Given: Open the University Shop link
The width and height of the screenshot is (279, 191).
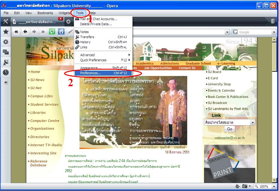Looking at the screenshot, I should click(219, 84).
